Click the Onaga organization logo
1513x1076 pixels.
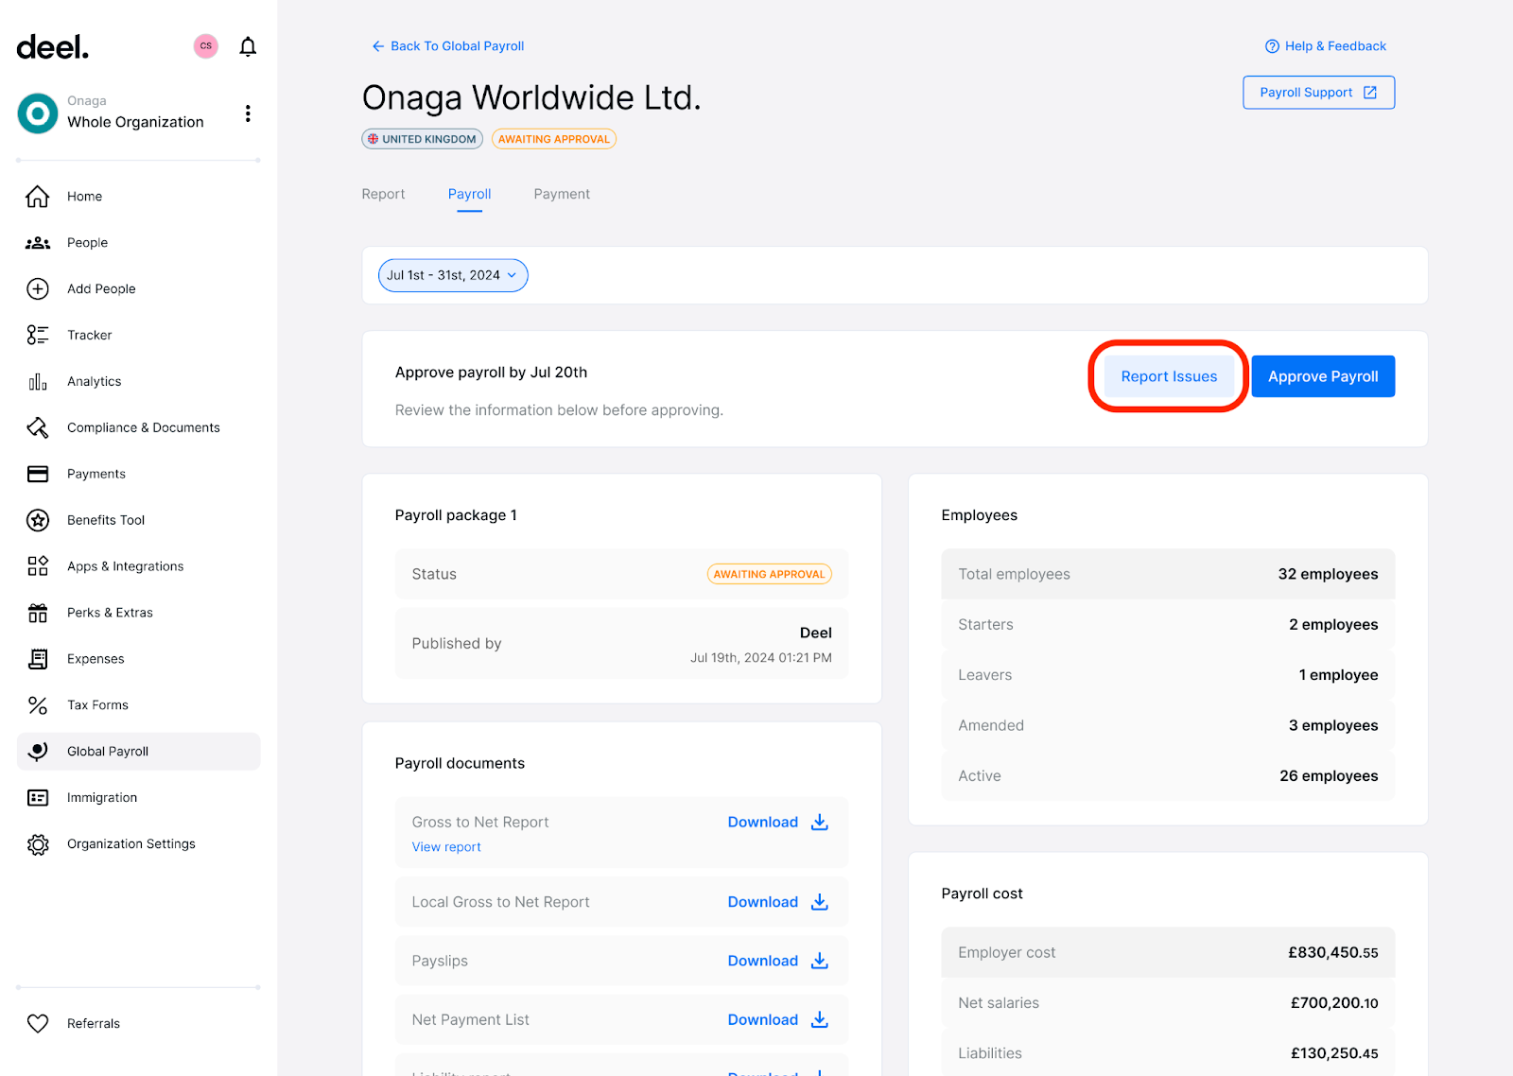pos(38,113)
